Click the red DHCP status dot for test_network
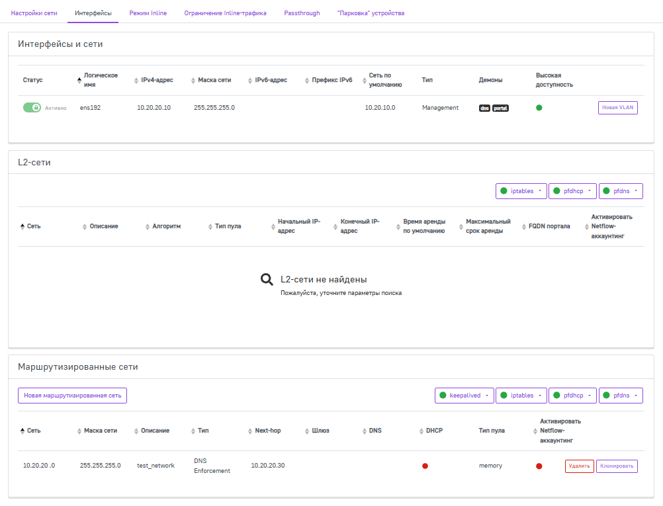 click(425, 466)
